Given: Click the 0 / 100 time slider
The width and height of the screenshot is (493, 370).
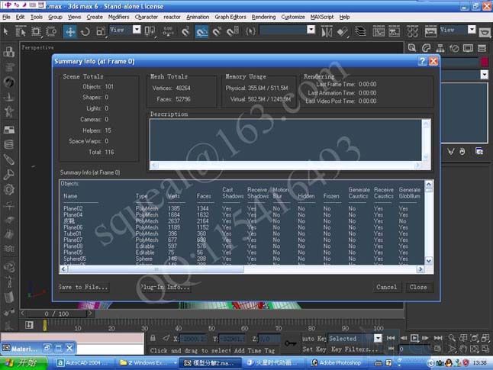Looking at the screenshot, I should 56,314.
